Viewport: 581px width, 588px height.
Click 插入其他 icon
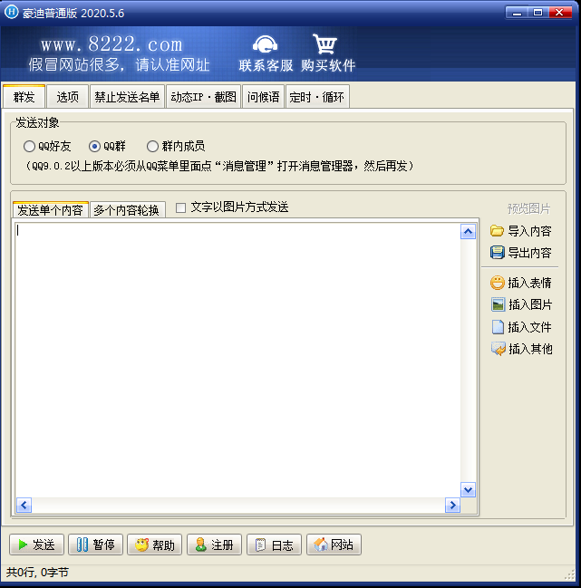tap(499, 349)
